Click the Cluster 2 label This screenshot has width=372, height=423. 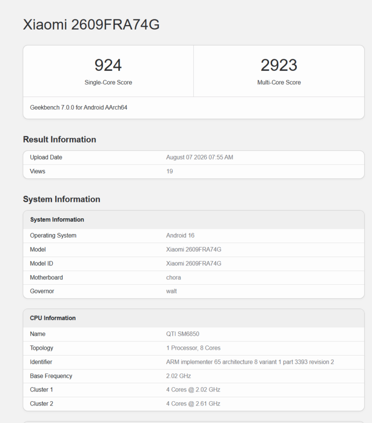[42, 404]
